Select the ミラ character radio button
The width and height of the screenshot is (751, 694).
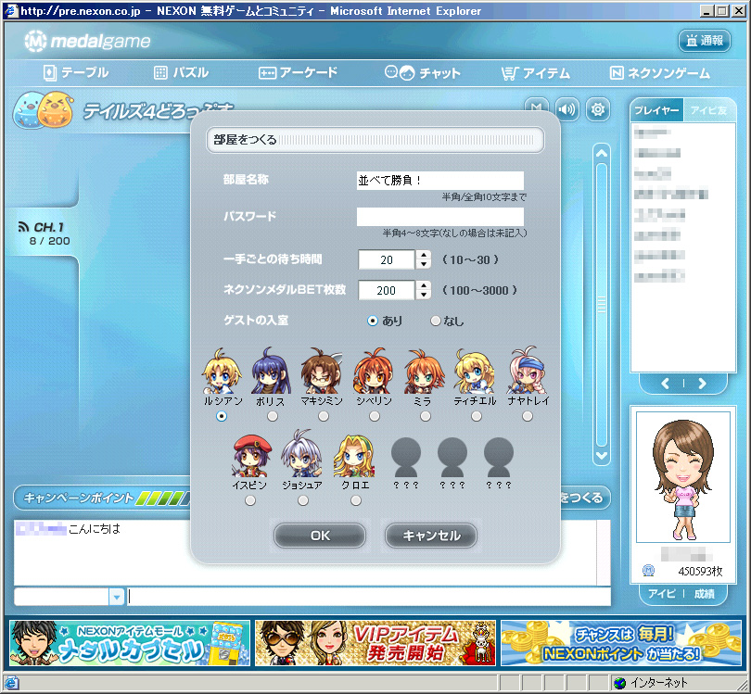pyautogui.click(x=426, y=416)
